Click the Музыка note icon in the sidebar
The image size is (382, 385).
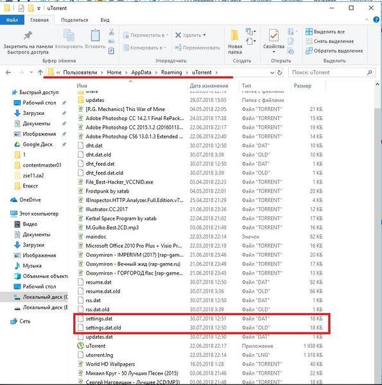point(17,266)
